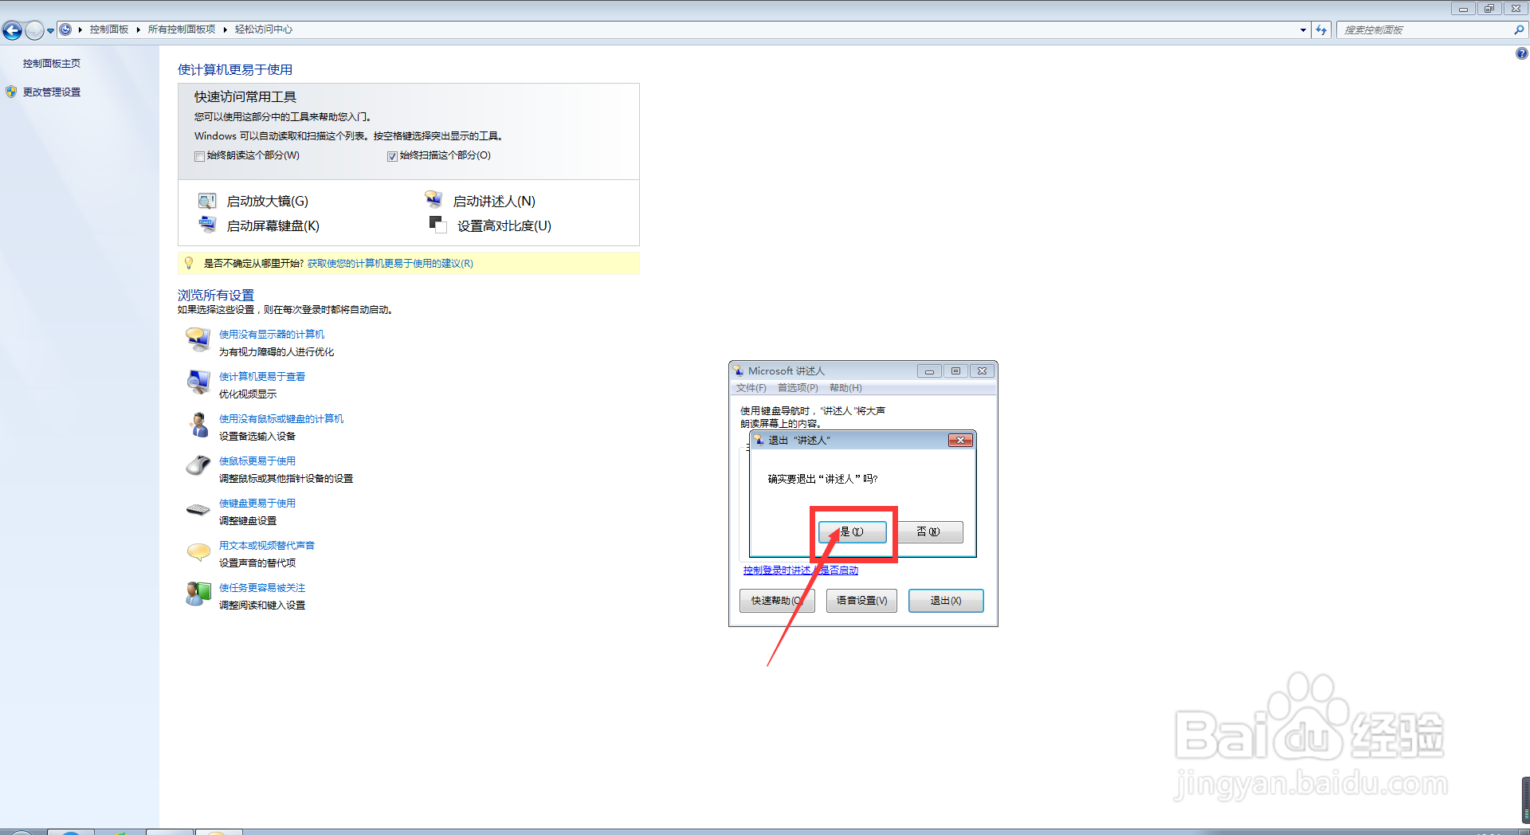The height and width of the screenshot is (835, 1530).
Task: Expand the breadcrumb arrow before 控制面板
Action: point(80,29)
